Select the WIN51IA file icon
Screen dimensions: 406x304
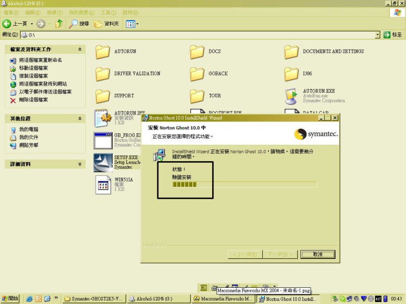pyautogui.click(x=103, y=185)
